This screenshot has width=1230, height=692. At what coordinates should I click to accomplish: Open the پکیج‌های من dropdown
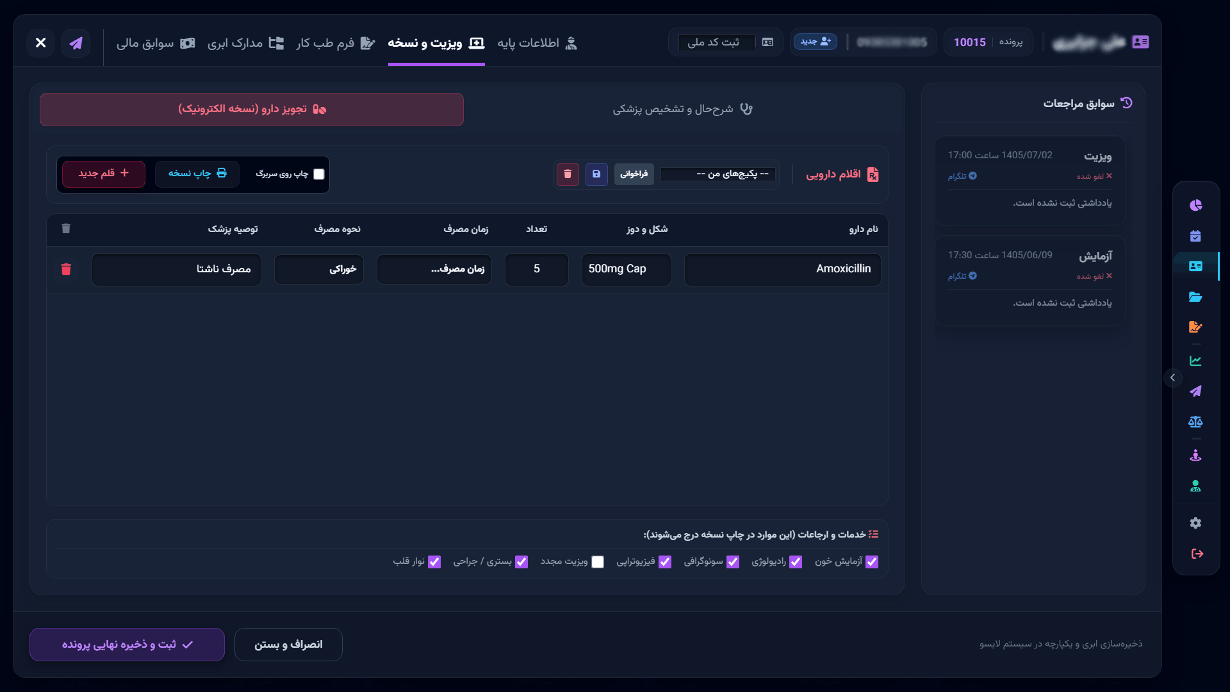click(x=718, y=174)
